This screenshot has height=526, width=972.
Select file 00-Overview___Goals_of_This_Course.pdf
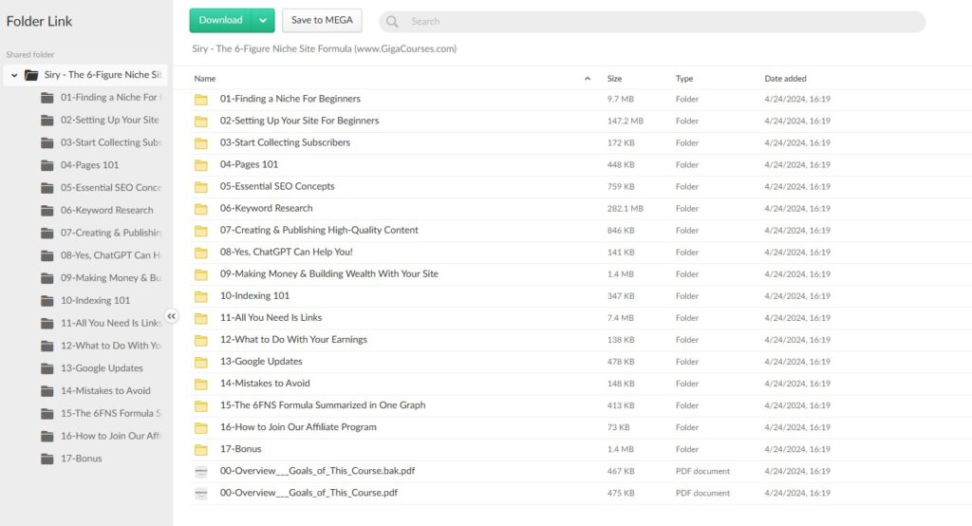point(308,493)
